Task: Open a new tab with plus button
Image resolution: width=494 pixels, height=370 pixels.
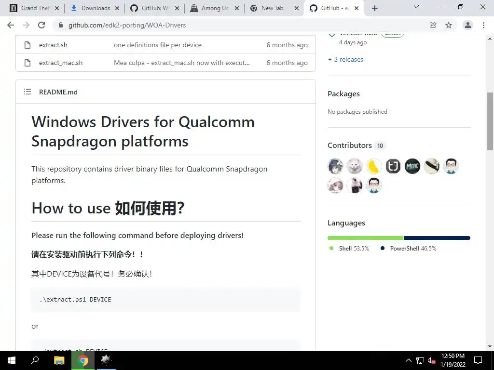Action: pos(374,8)
